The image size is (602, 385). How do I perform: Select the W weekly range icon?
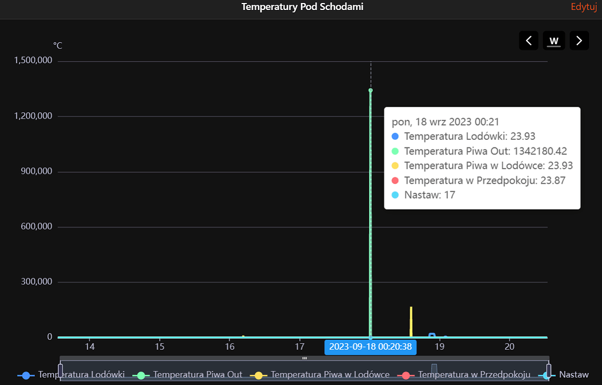click(553, 40)
